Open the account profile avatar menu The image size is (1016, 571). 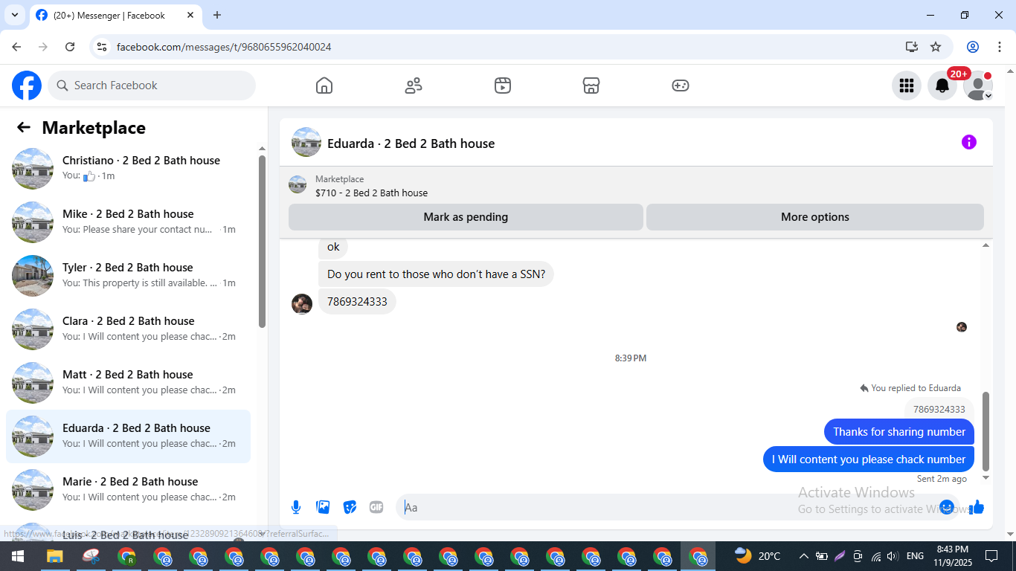pos(978,86)
